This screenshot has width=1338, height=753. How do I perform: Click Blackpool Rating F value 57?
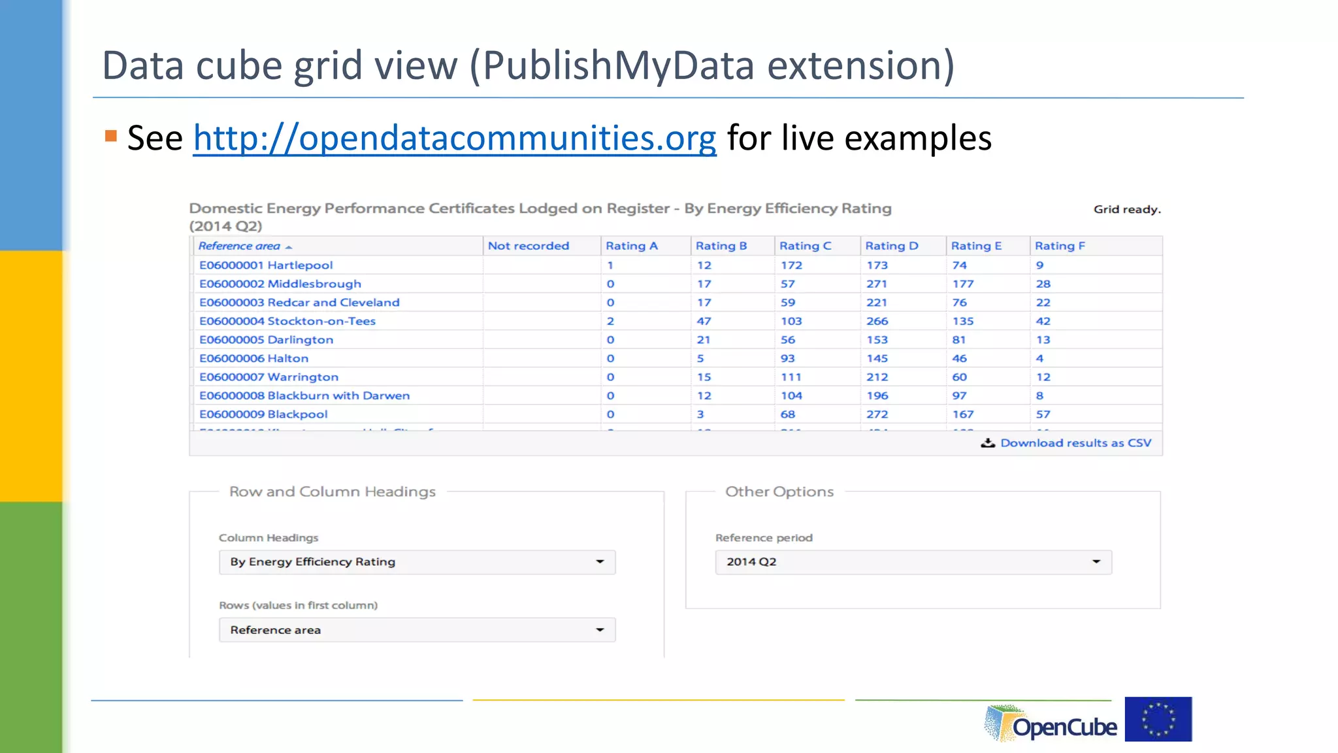click(x=1043, y=414)
